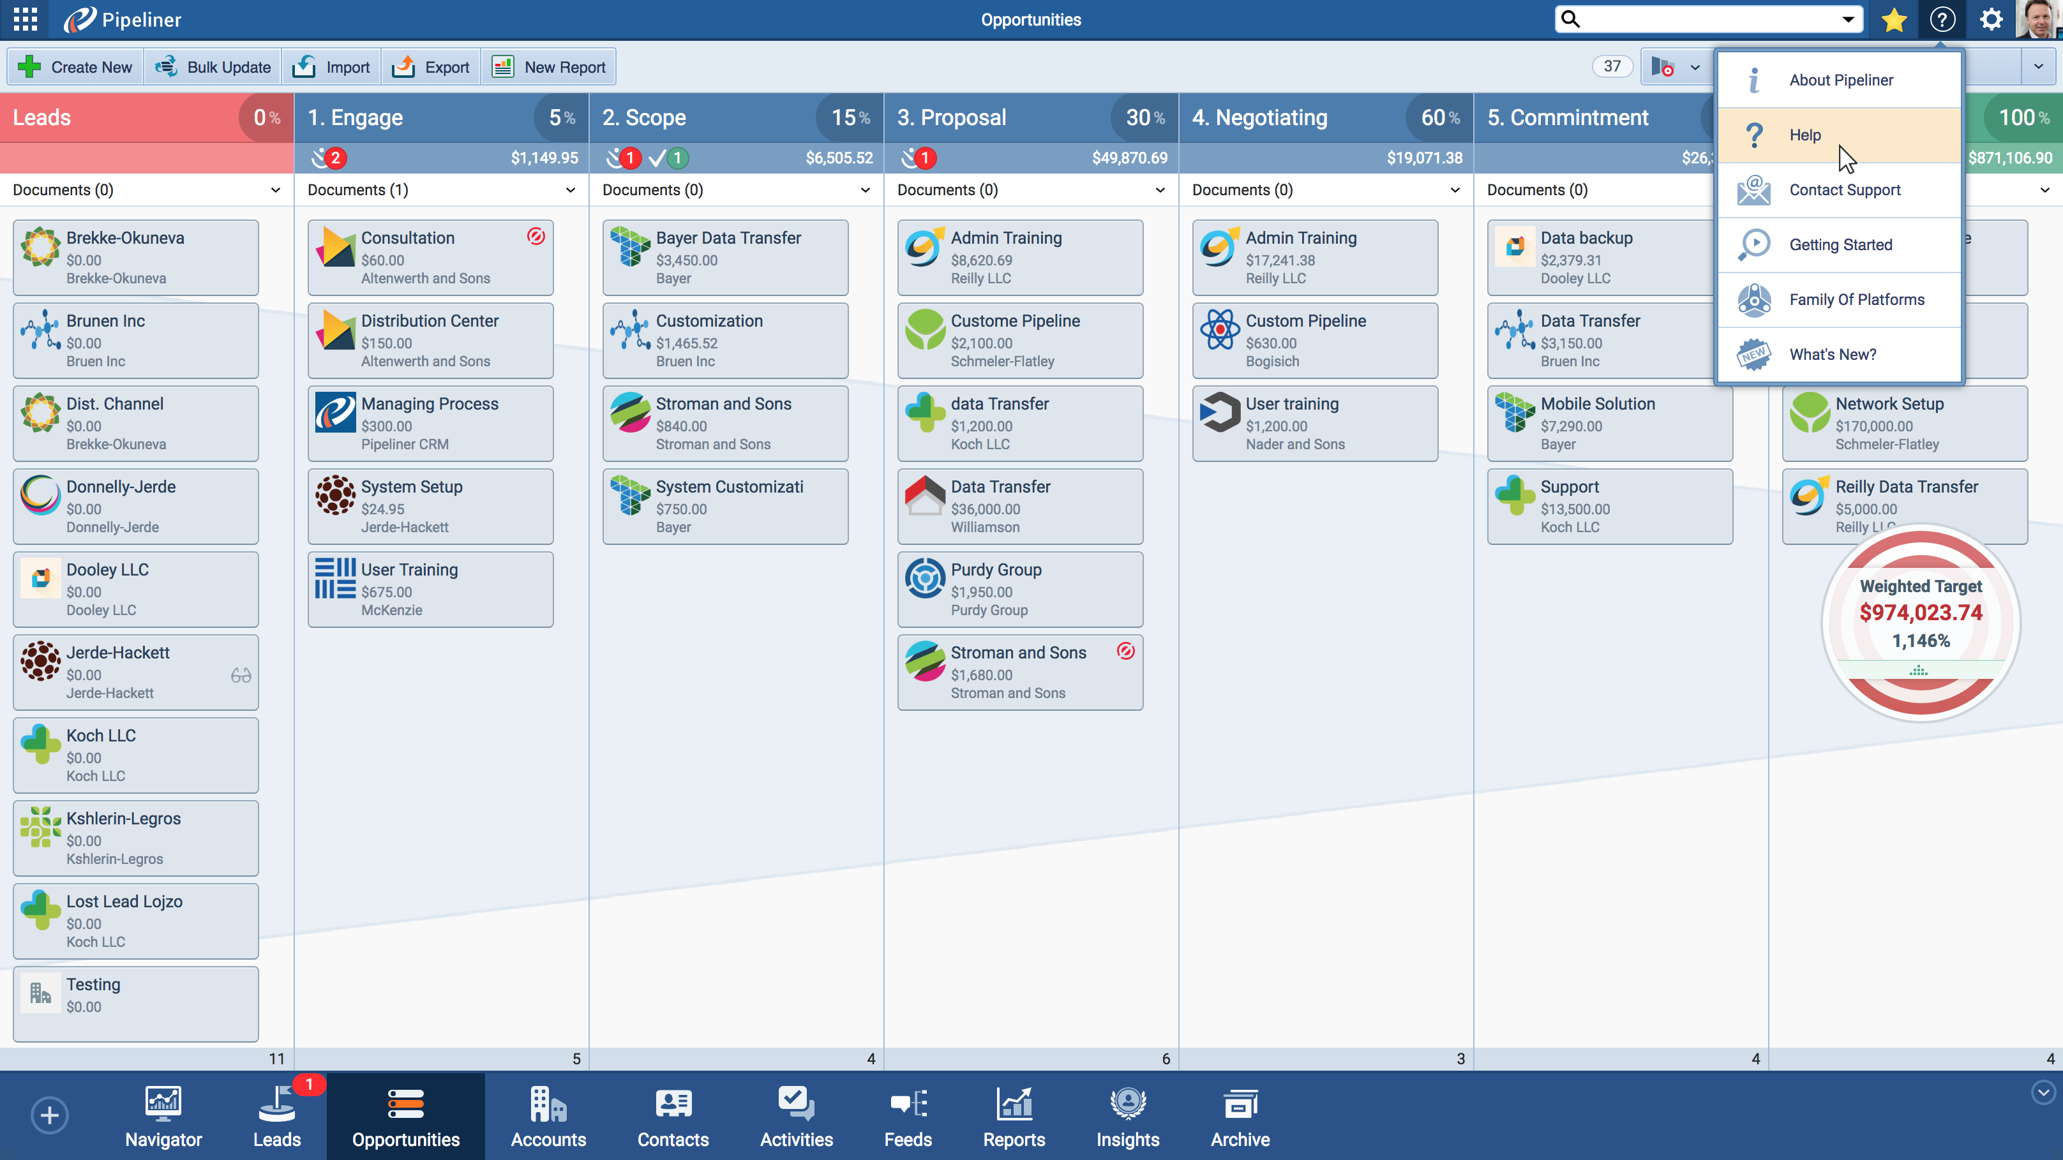Open the app grid launcher icon
Image resolution: width=2063 pixels, height=1160 pixels.
click(x=26, y=19)
